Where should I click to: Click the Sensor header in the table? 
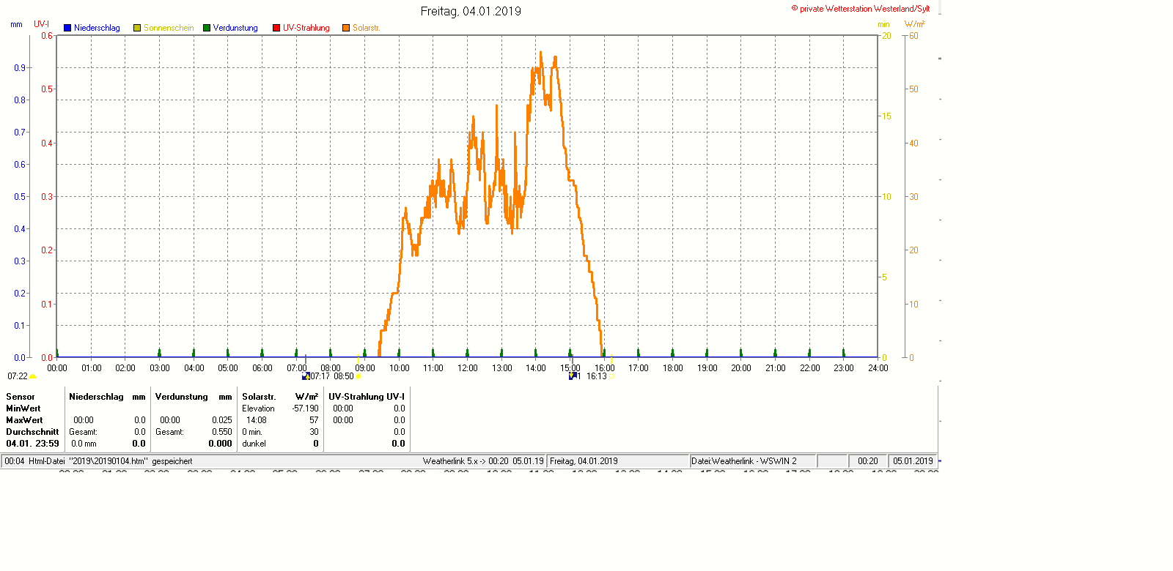tap(21, 397)
